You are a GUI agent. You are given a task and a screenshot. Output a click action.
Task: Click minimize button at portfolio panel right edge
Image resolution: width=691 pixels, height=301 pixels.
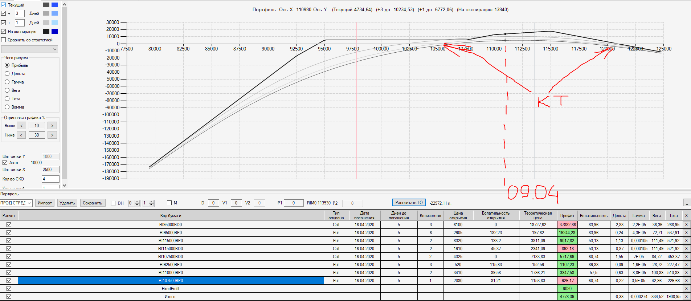tap(686, 203)
